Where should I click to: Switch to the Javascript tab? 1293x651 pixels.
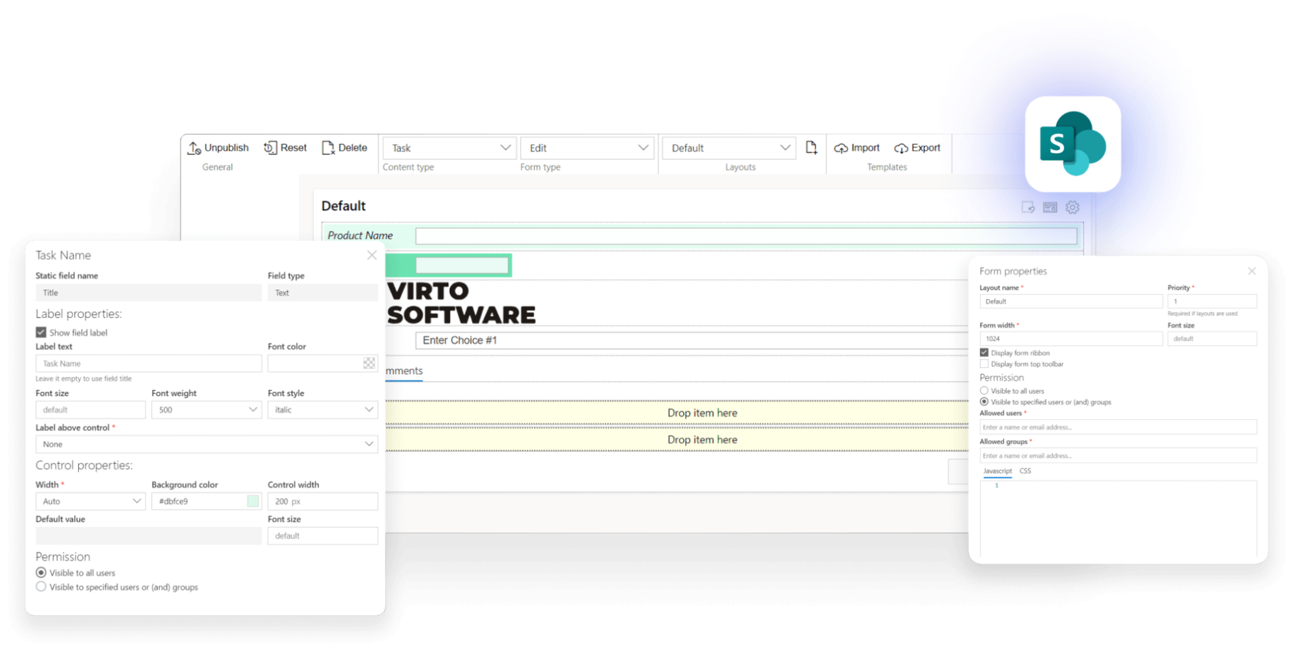(x=997, y=471)
